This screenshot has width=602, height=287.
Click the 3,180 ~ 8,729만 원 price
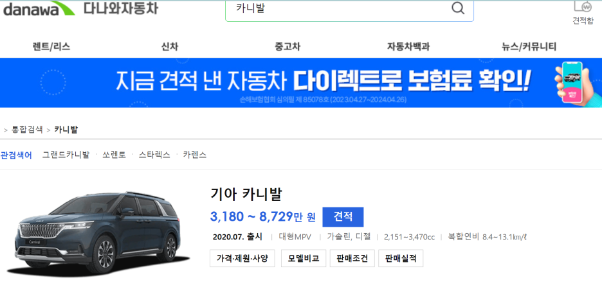262,217
